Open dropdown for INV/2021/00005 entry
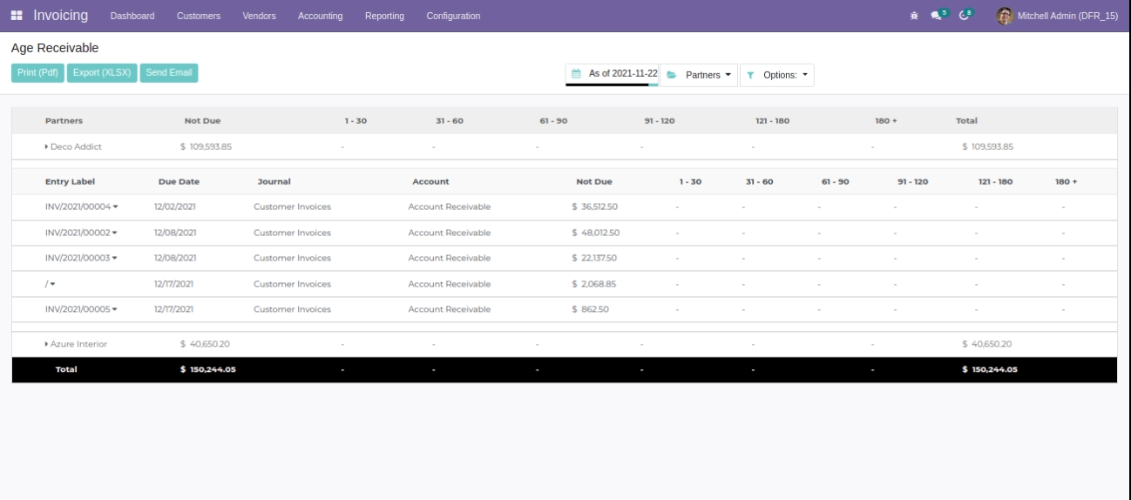The image size is (1131, 500). 115,309
